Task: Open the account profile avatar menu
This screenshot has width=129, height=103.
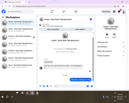Action: tap(124, 12)
